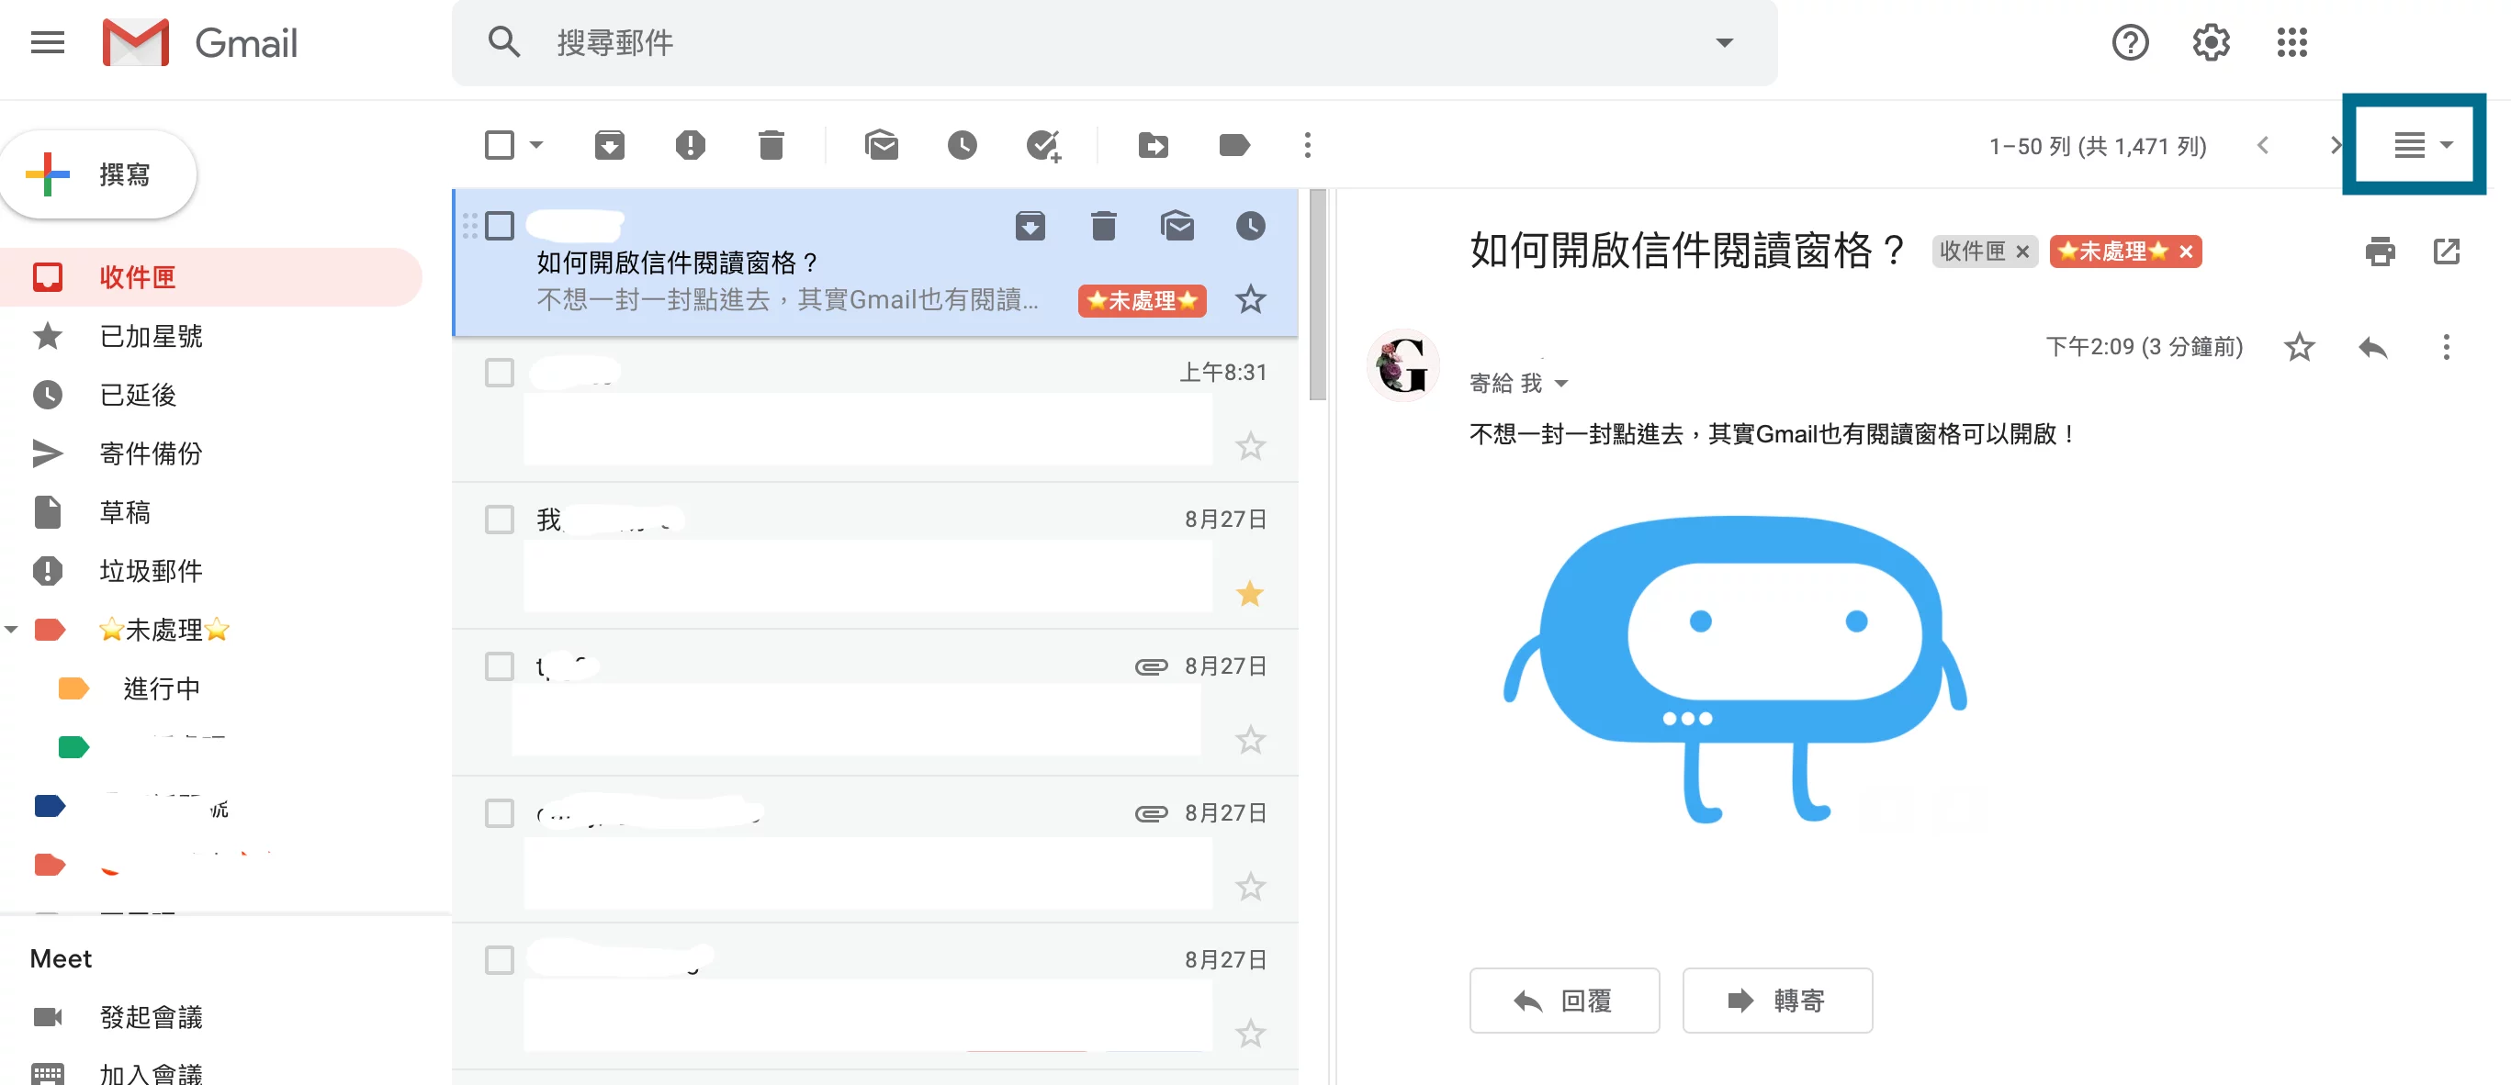Expand the 寄給 我 recipient details
The width and height of the screenshot is (2511, 1085).
(1561, 383)
